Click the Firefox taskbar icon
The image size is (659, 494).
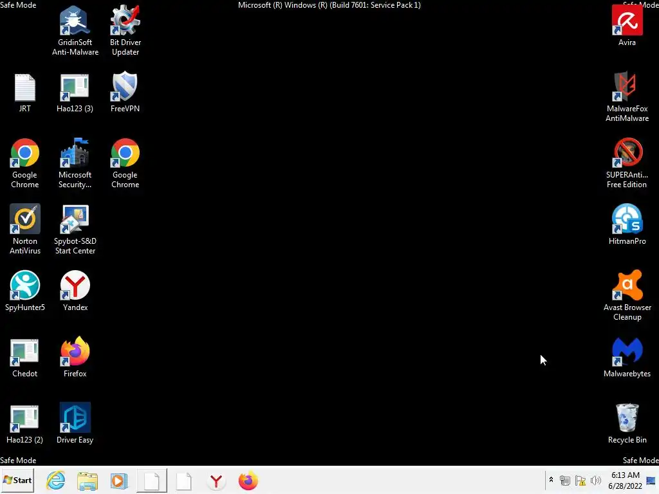(248, 480)
